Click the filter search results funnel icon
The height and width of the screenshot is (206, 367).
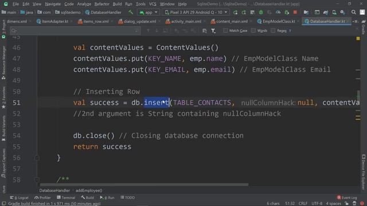point(213,30)
